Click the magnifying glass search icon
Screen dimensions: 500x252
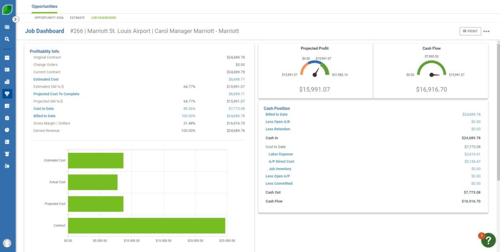click(x=7, y=39)
